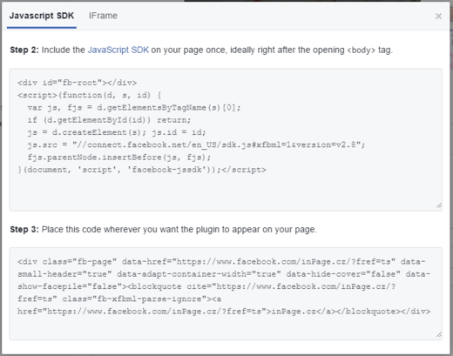Click the final href inPage.cz blockquote line
The width and height of the screenshot is (453, 356).
pyautogui.click(x=224, y=312)
